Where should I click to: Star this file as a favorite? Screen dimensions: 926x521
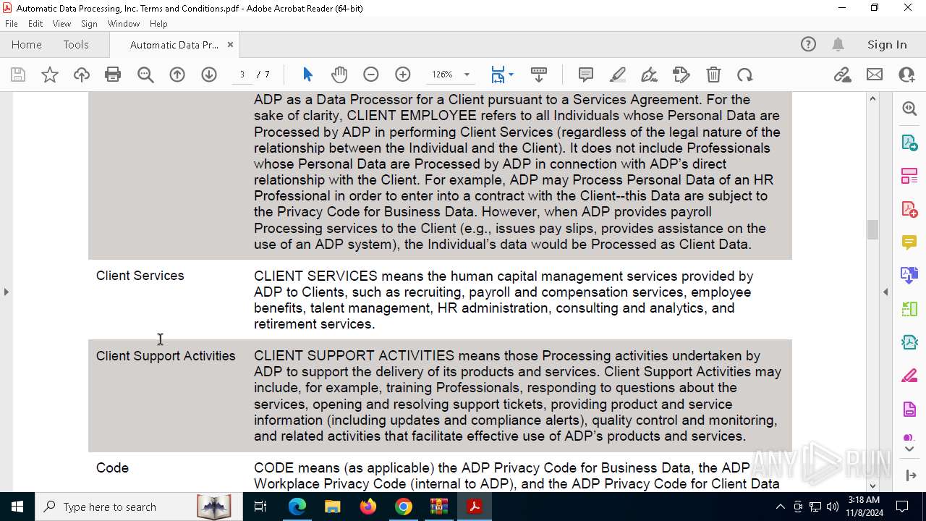pyautogui.click(x=50, y=75)
